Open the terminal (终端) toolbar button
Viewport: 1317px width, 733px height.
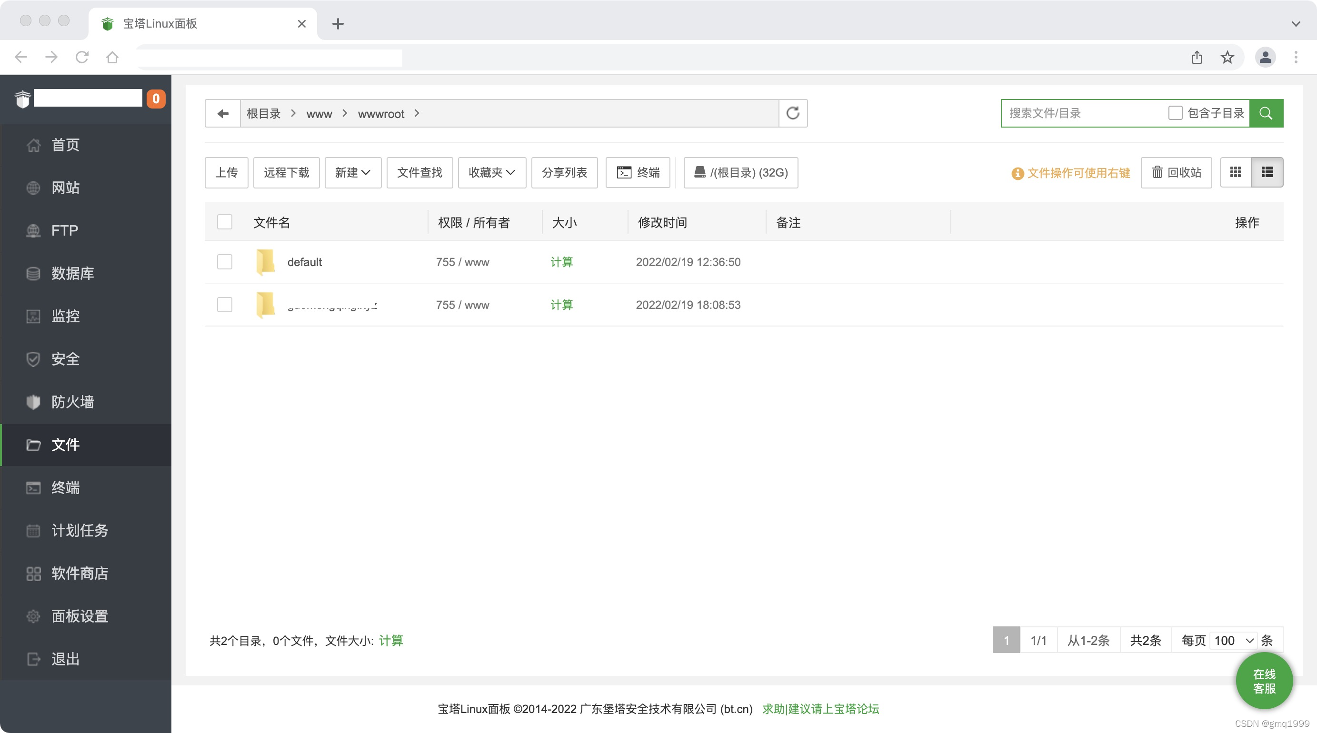pos(638,172)
